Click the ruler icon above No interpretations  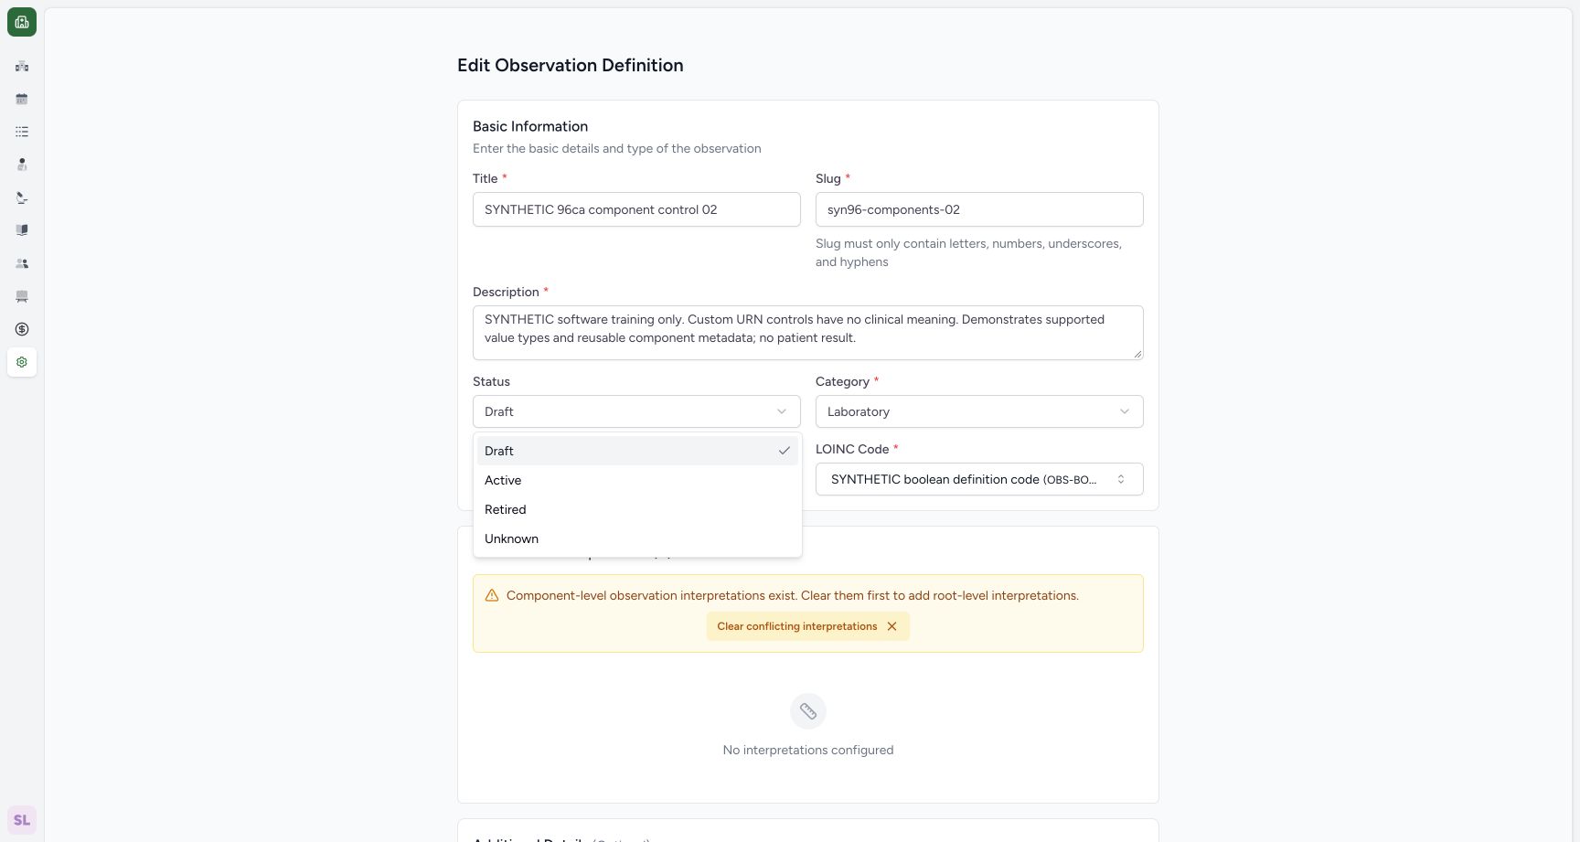click(x=808, y=711)
